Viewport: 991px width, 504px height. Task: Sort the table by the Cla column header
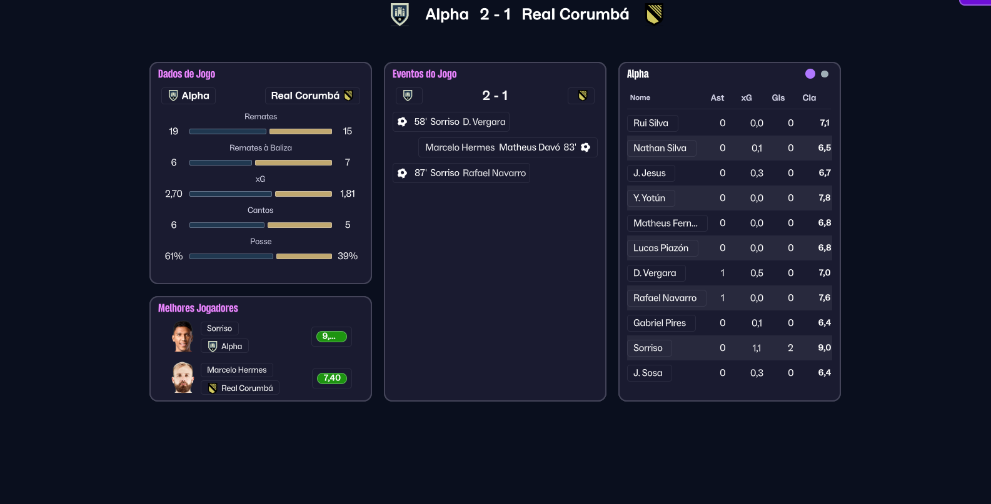pos(809,97)
